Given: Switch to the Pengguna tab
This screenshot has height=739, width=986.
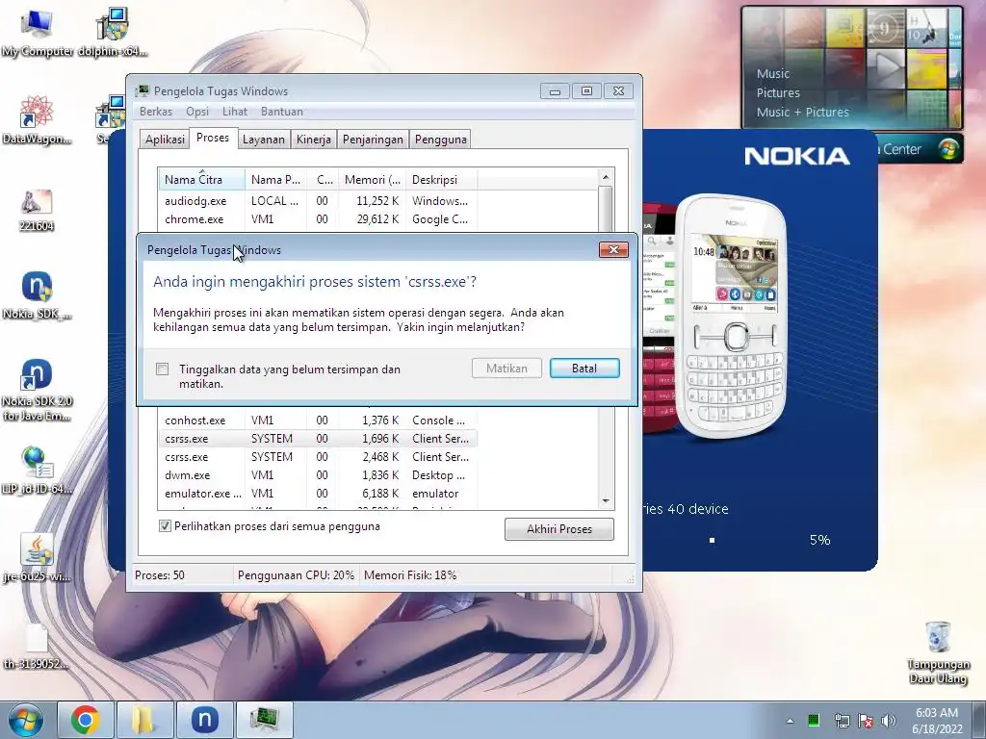Looking at the screenshot, I should tap(441, 140).
